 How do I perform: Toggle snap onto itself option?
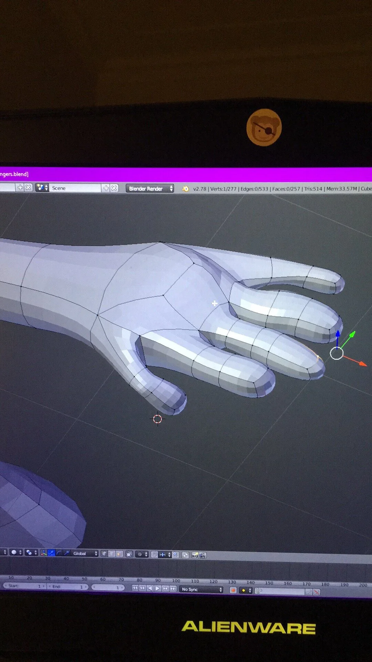point(176,554)
